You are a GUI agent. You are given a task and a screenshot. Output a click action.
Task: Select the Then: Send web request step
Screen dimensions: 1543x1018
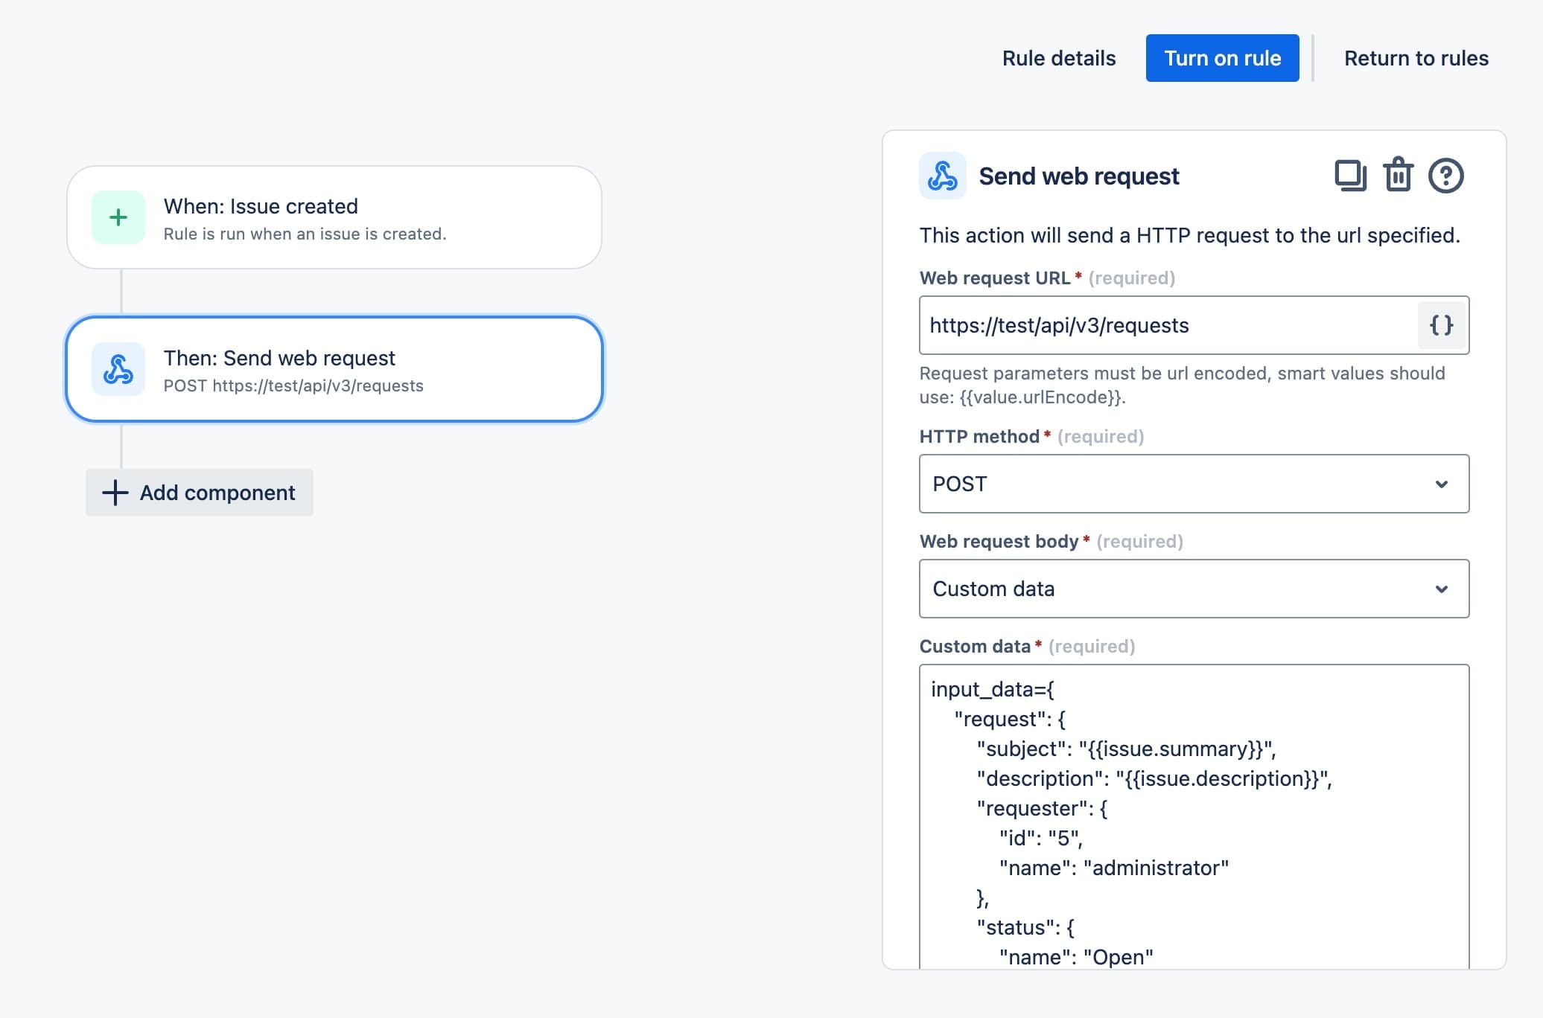tap(334, 370)
